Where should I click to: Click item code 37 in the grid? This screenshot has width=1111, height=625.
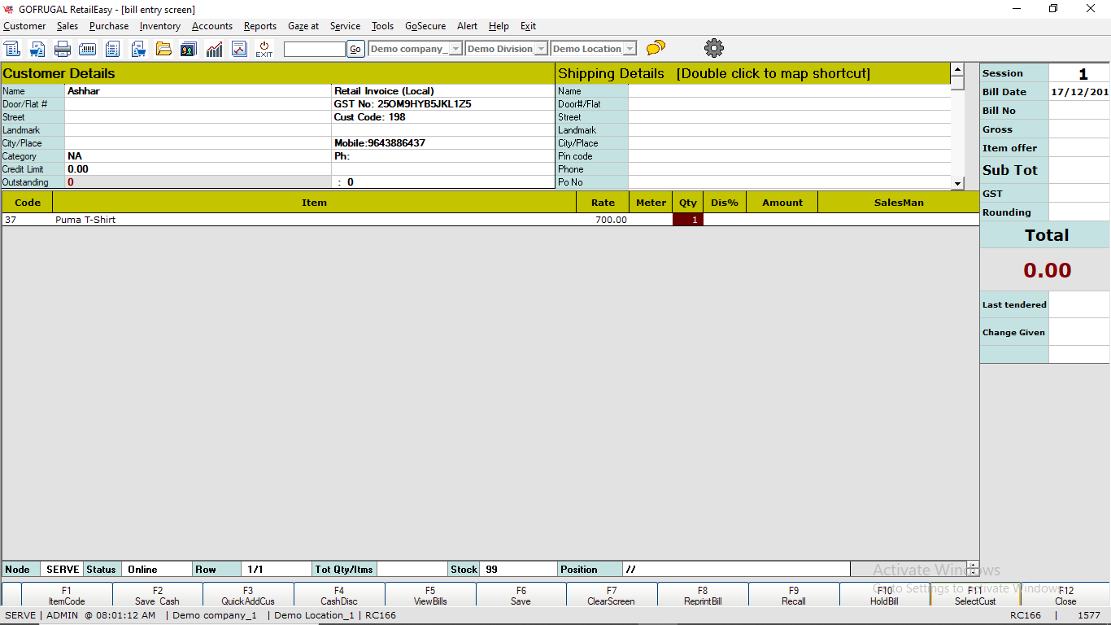28,220
